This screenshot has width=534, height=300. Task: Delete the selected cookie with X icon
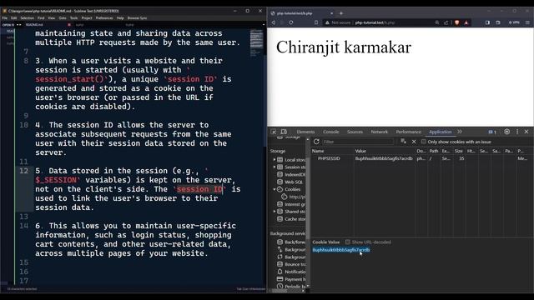point(414,142)
